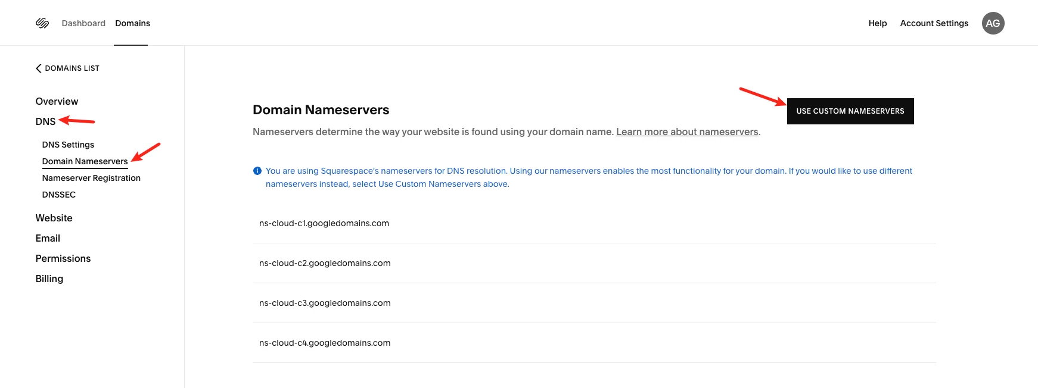Image resolution: width=1038 pixels, height=388 pixels.
Task: Open DNS Settings subsection
Action: coord(68,145)
